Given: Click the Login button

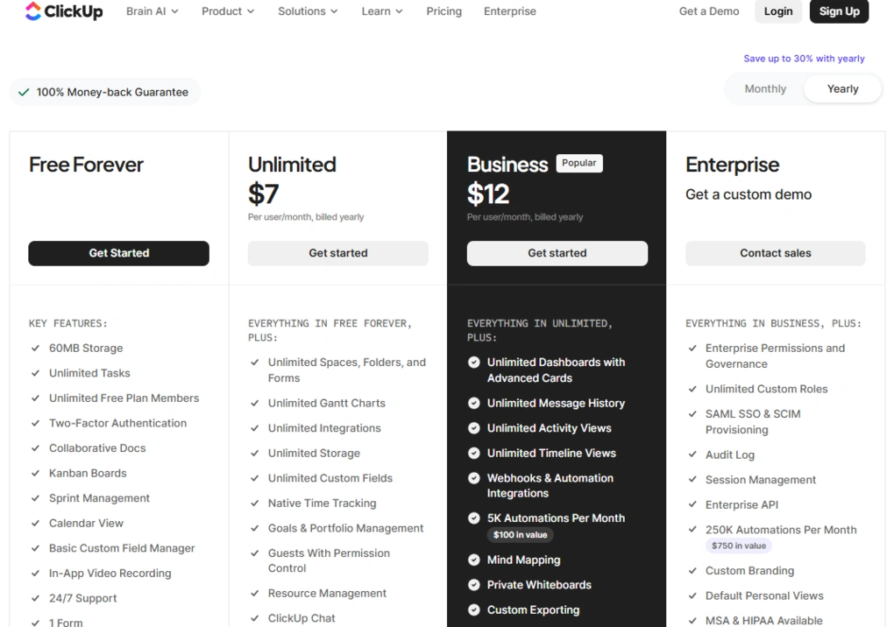Looking at the screenshot, I should tap(777, 11).
